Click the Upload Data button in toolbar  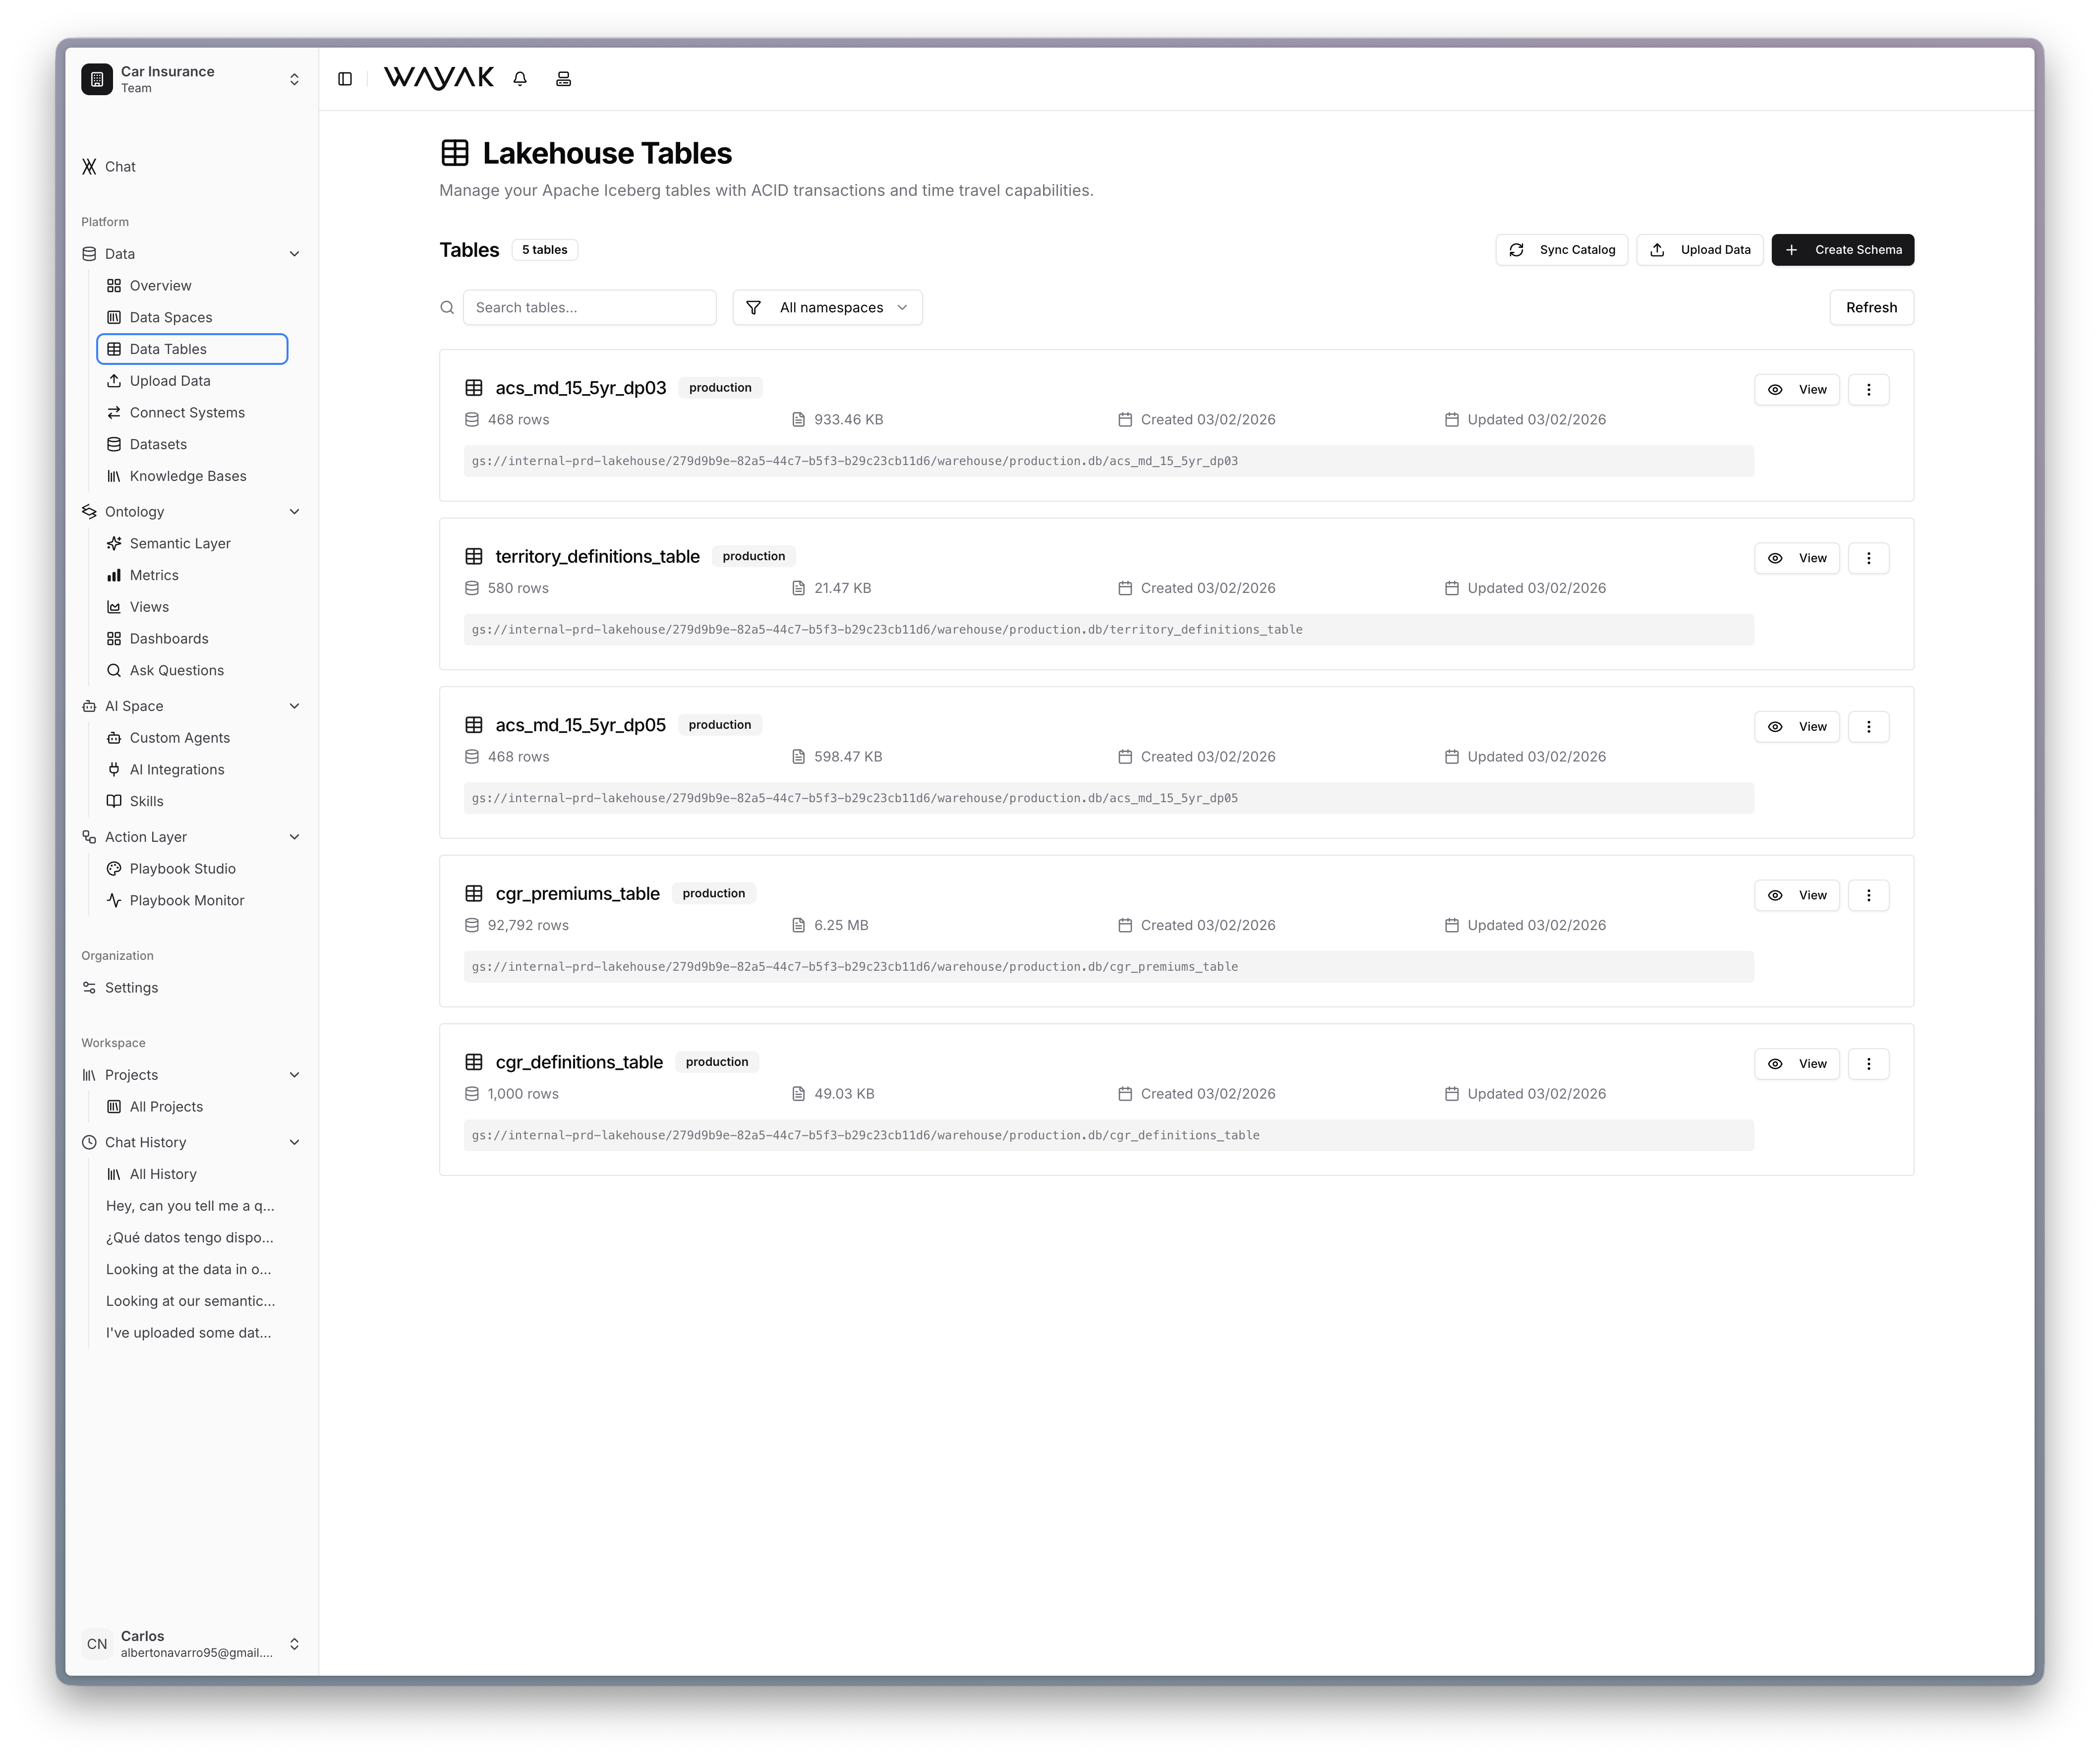click(x=1700, y=250)
